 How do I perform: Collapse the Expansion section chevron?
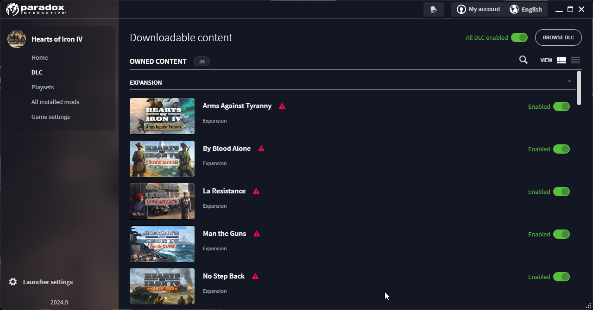point(569,82)
